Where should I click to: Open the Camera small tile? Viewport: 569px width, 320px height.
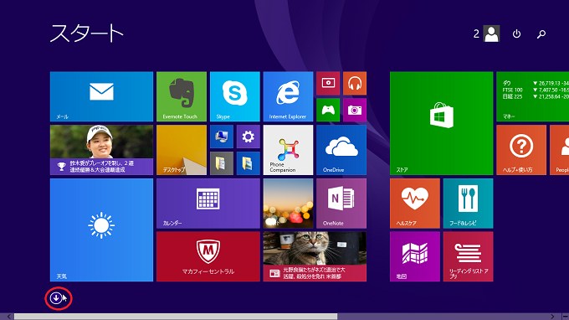pyautogui.click(x=355, y=110)
